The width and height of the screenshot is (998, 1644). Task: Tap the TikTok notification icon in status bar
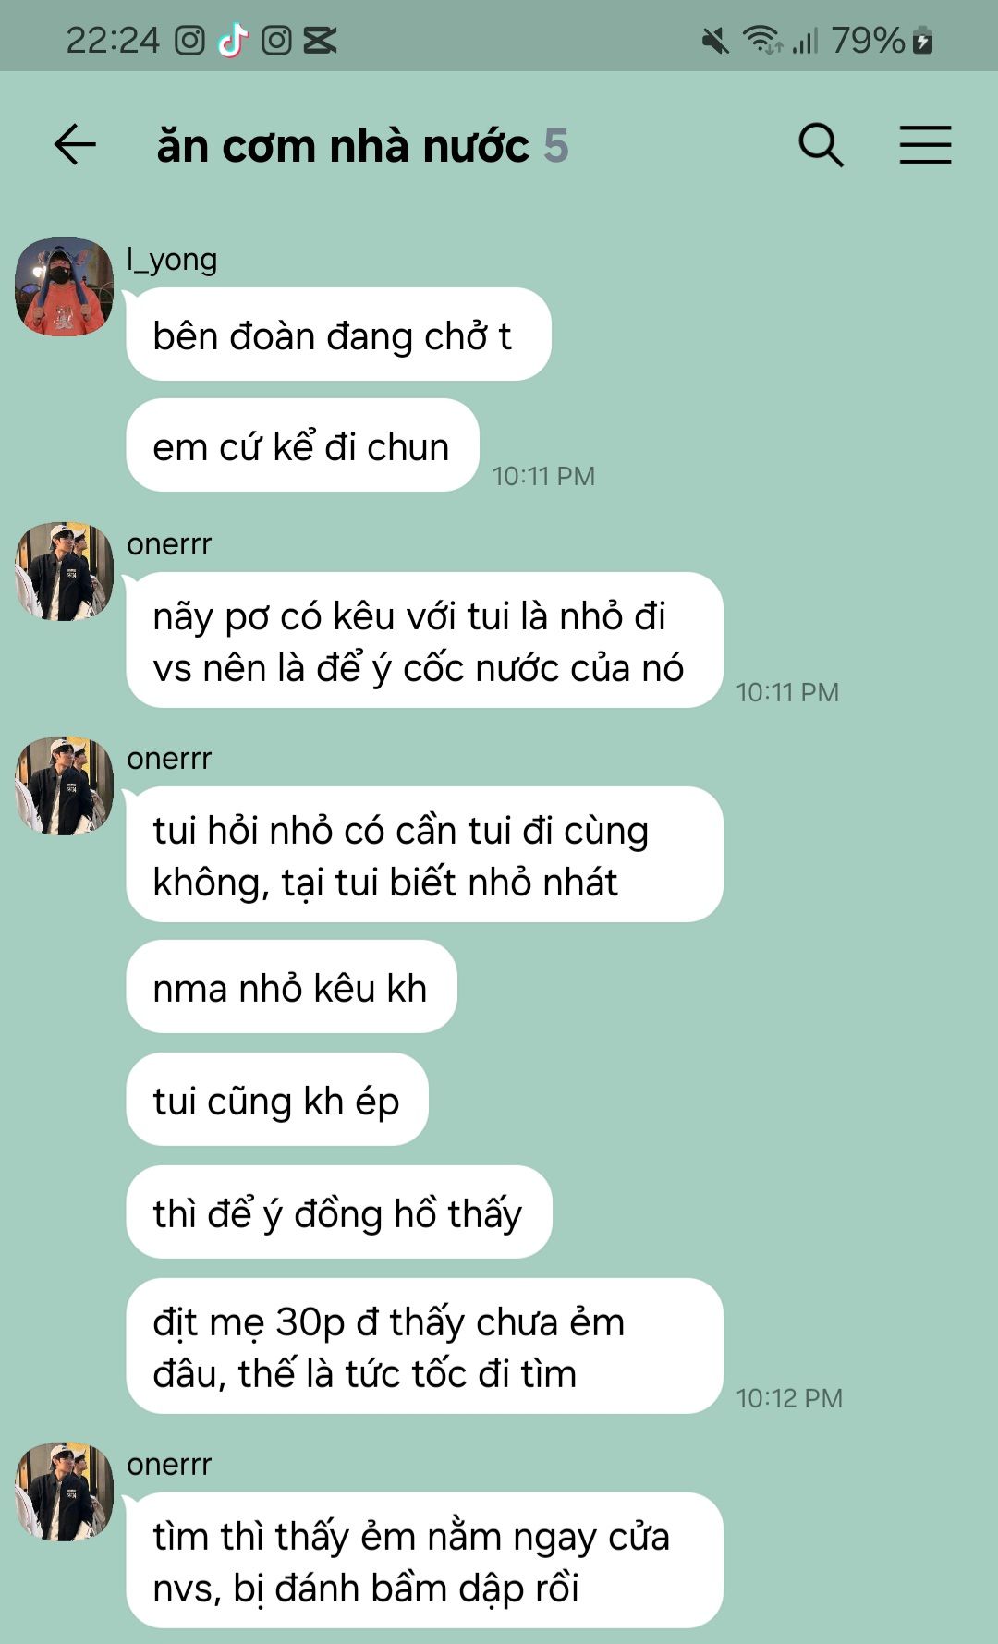[x=233, y=40]
